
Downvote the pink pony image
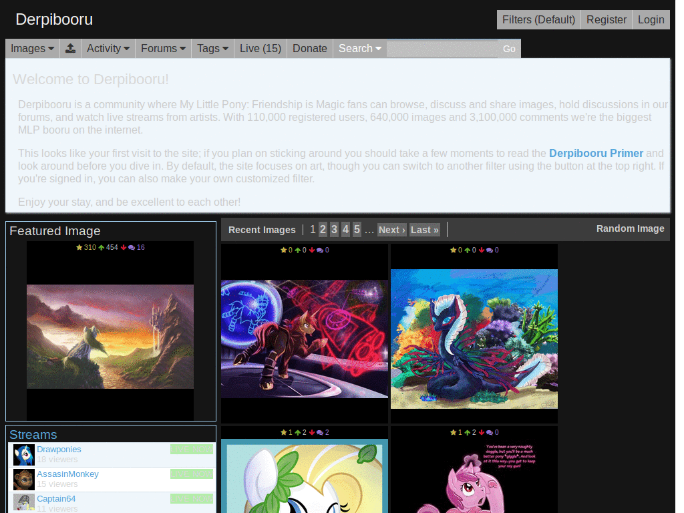pos(481,432)
